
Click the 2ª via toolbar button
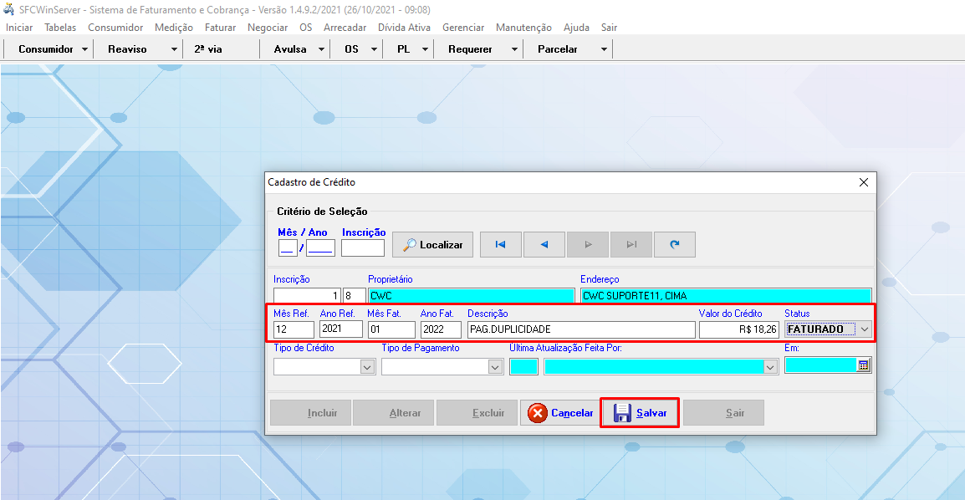(x=208, y=49)
